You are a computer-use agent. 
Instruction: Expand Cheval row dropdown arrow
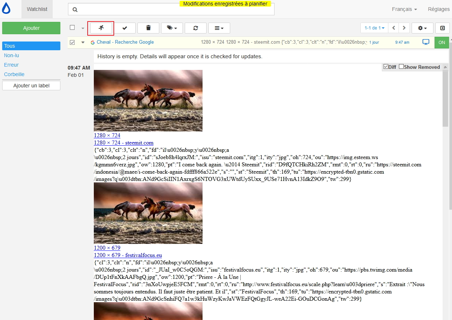[83, 42]
